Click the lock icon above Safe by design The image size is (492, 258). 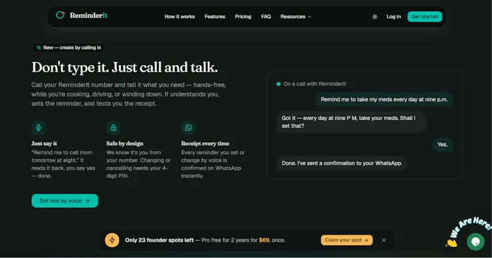(113, 127)
